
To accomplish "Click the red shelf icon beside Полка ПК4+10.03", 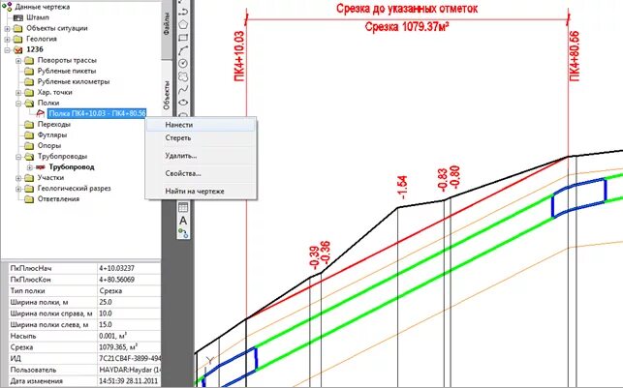I will click(41, 113).
